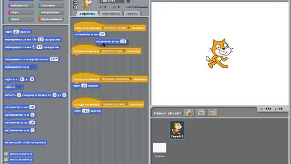Open the стрелка вниз key dropdown
This screenshot has height=164, width=291.
pyautogui.click(x=113, y=51)
